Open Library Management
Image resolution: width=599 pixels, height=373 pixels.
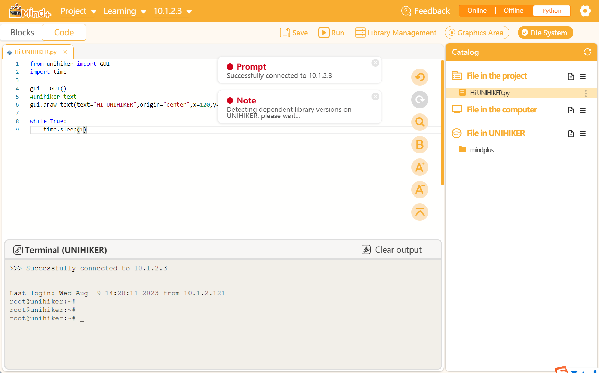pyautogui.click(x=396, y=33)
